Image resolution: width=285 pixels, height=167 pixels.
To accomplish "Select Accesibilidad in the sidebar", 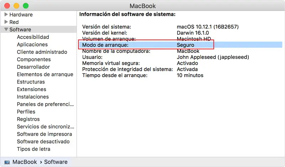I will coord(33,37).
